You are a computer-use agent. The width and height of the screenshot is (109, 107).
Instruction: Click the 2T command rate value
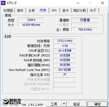(65, 75)
